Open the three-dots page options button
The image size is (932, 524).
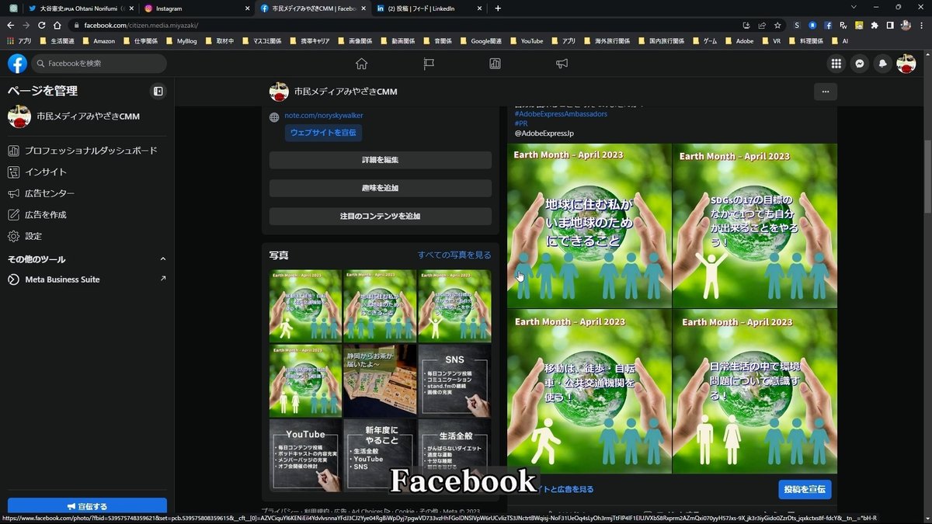point(826,92)
